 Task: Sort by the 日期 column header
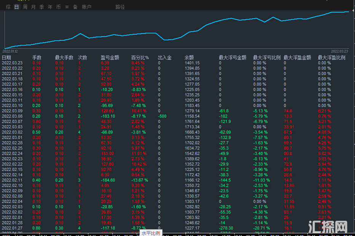pyautogui.click(x=6, y=58)
